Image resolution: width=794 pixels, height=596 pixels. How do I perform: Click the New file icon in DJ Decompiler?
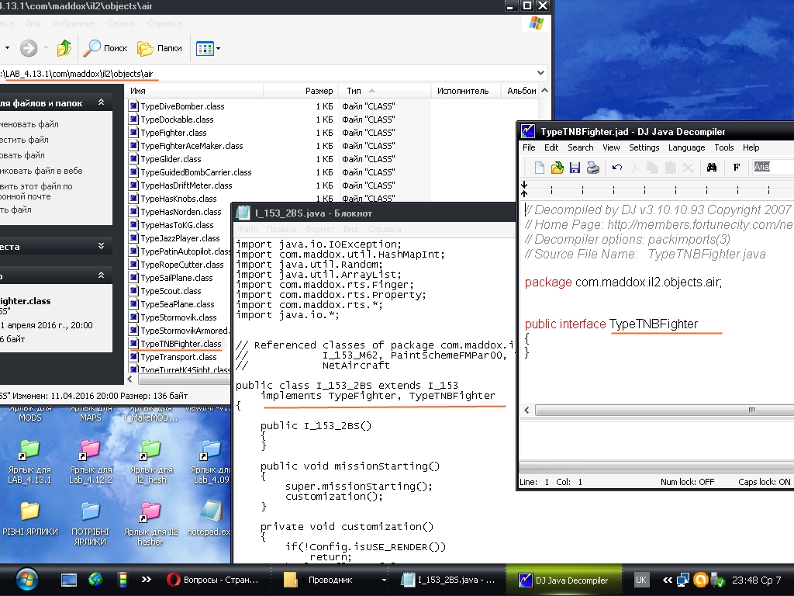click(539, 168)
